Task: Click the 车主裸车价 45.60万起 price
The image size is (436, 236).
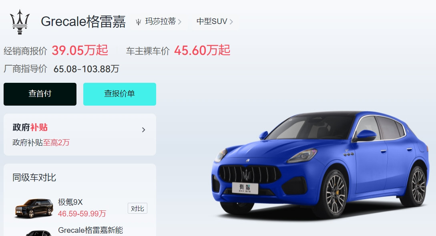Action: click(x=202, y=50)
